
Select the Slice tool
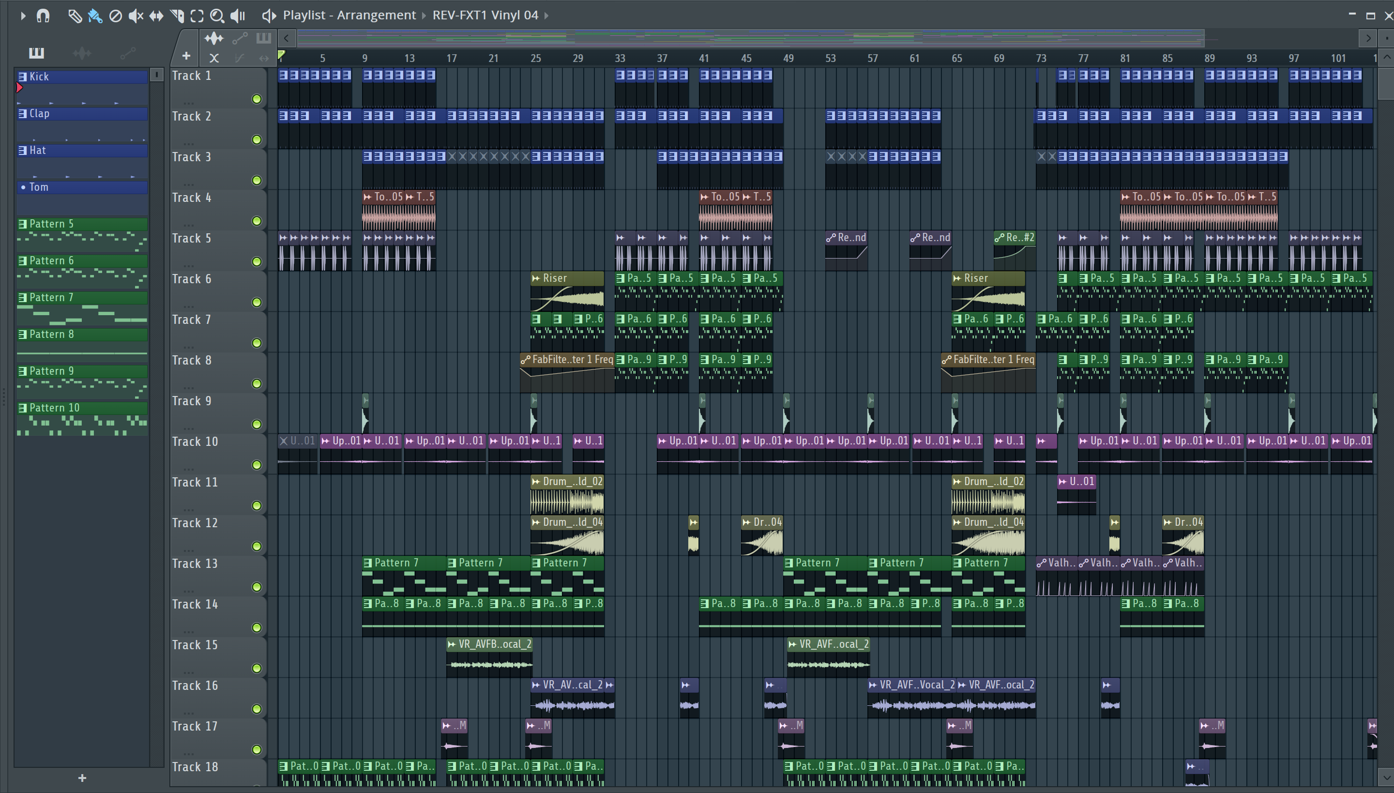pyautogui.click(x=177, y=16)
